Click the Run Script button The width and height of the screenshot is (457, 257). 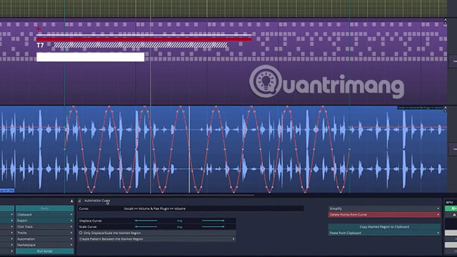pos(44,251)
